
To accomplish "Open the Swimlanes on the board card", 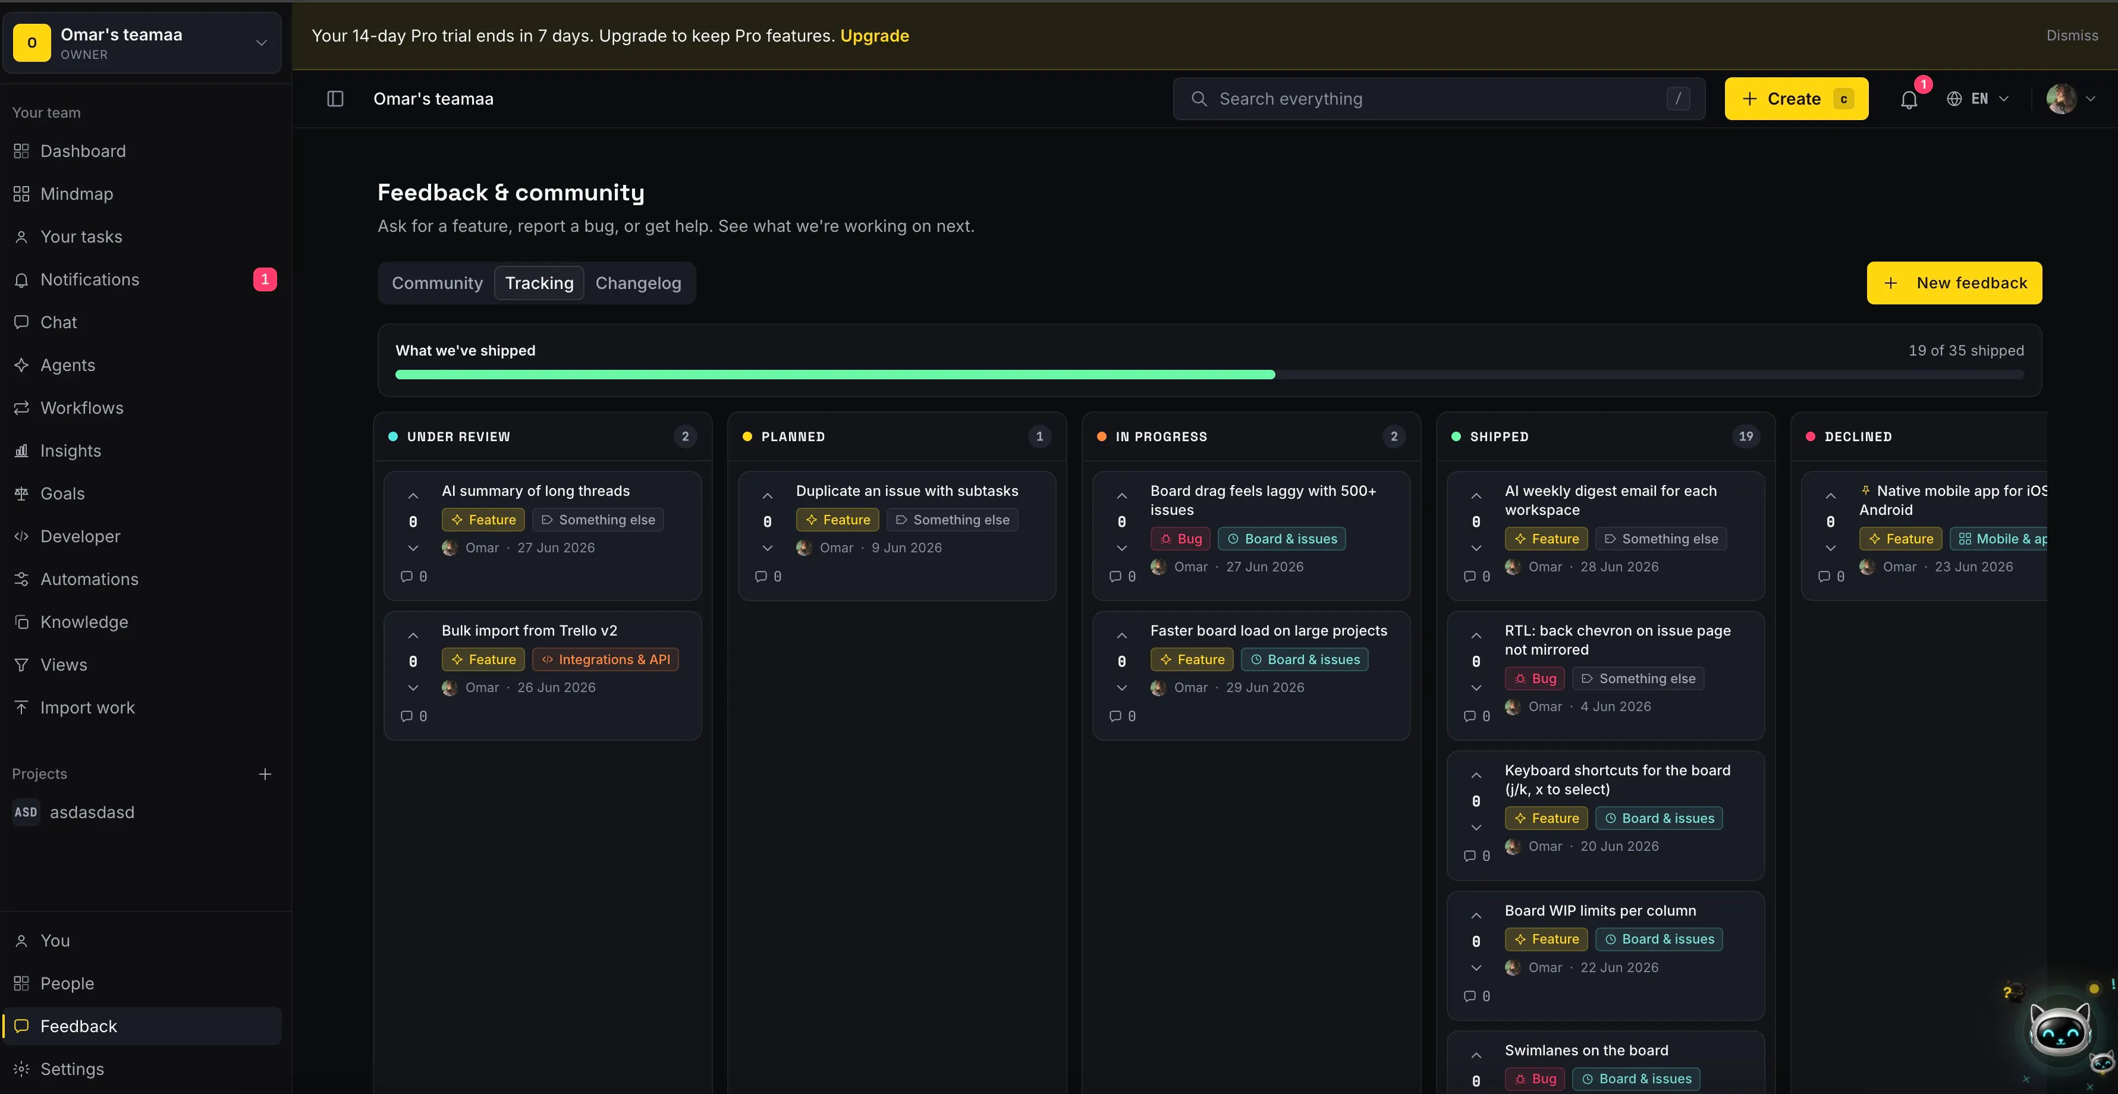I will [1605, 1062].
